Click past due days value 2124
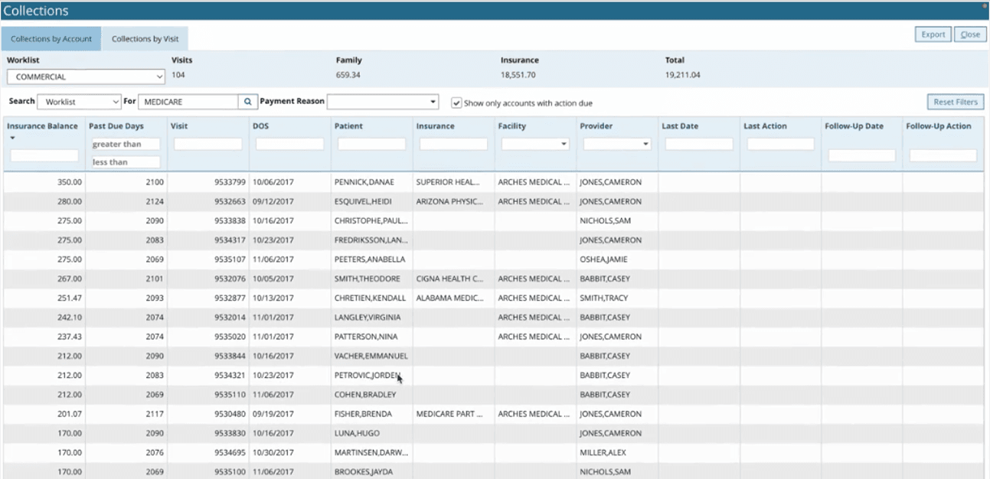The image size is (990, 479). [x=155, y=202]
